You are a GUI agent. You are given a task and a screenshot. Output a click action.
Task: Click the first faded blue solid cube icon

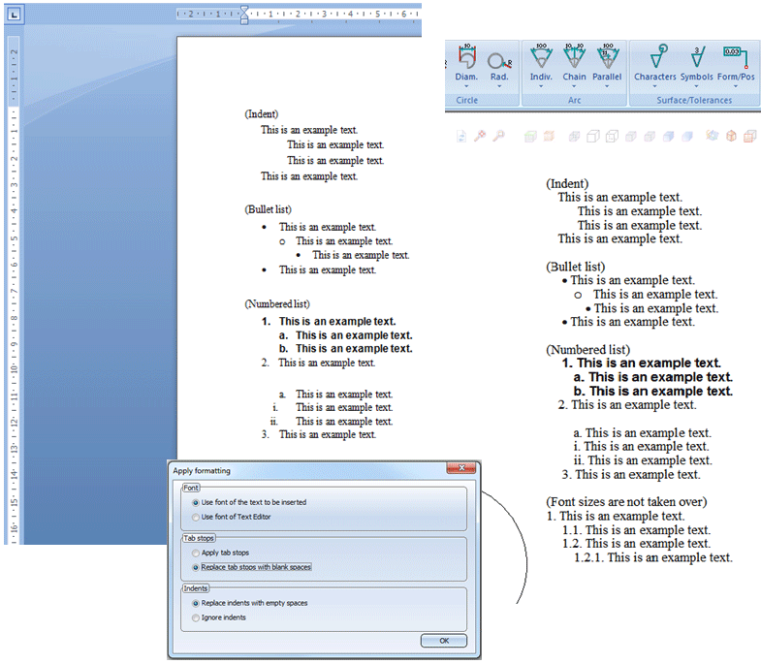[668, 137]
